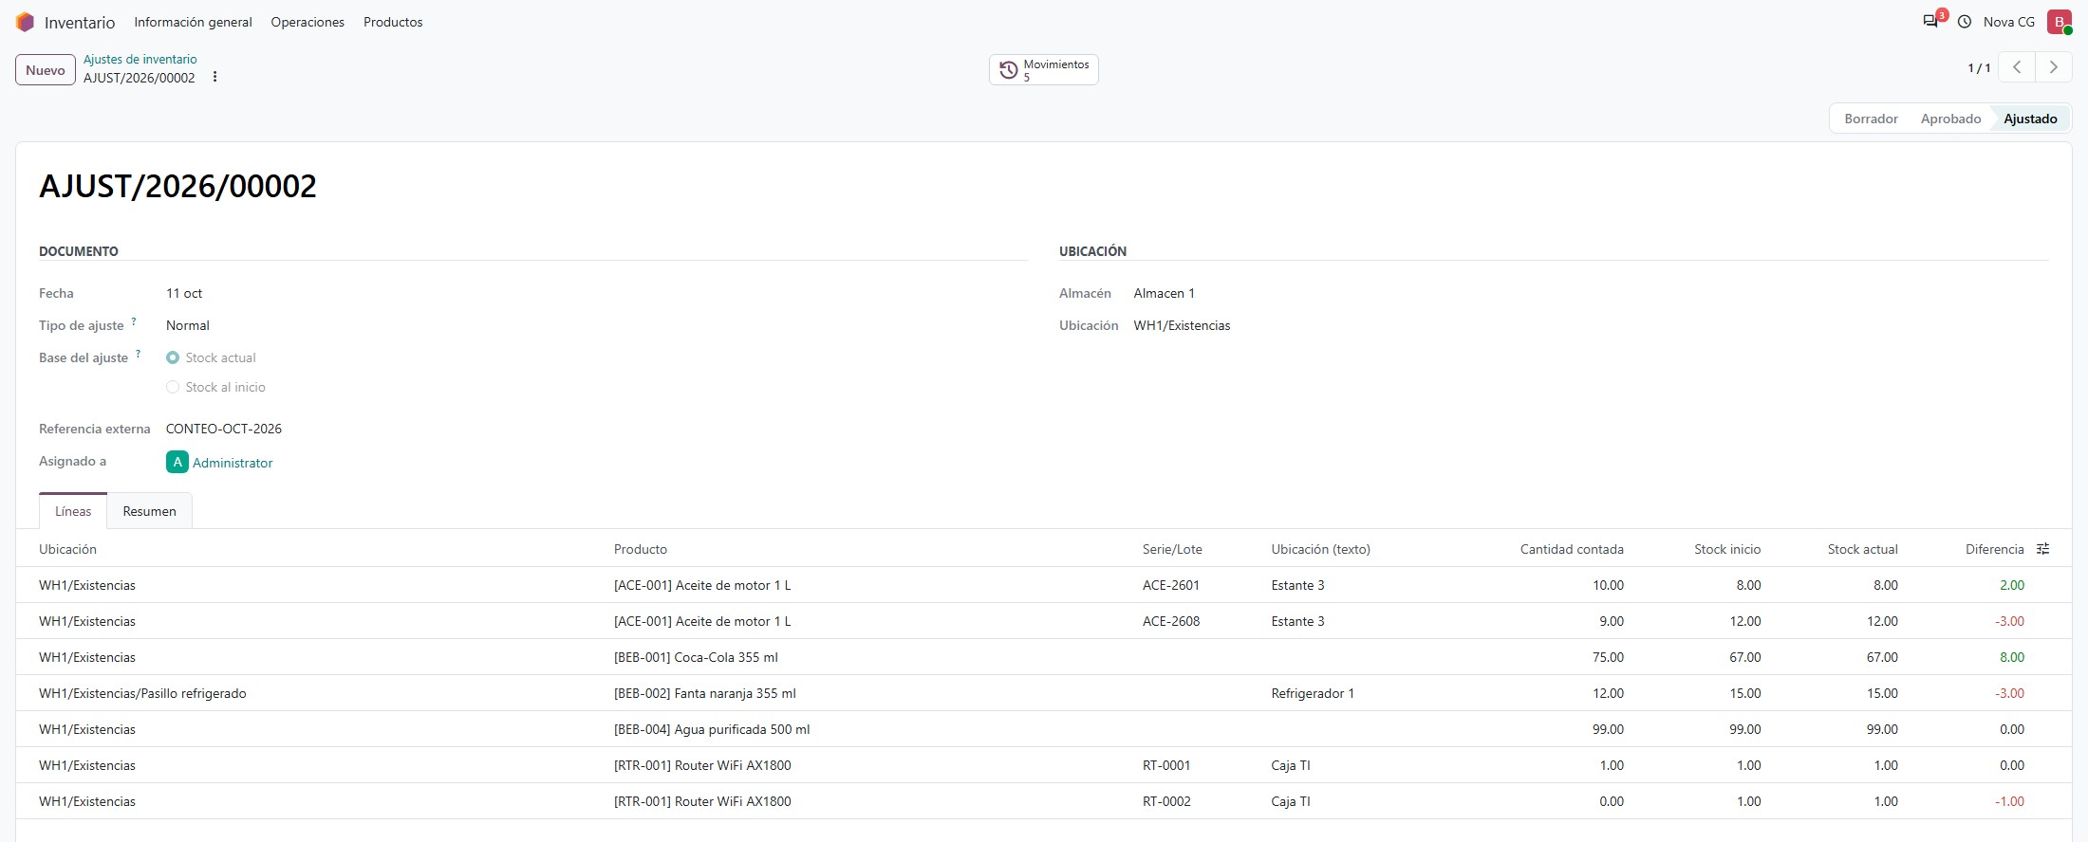The image size is (2088, 842).
Task: Click the Ajustado status stage
Action: click(2030, 119)
